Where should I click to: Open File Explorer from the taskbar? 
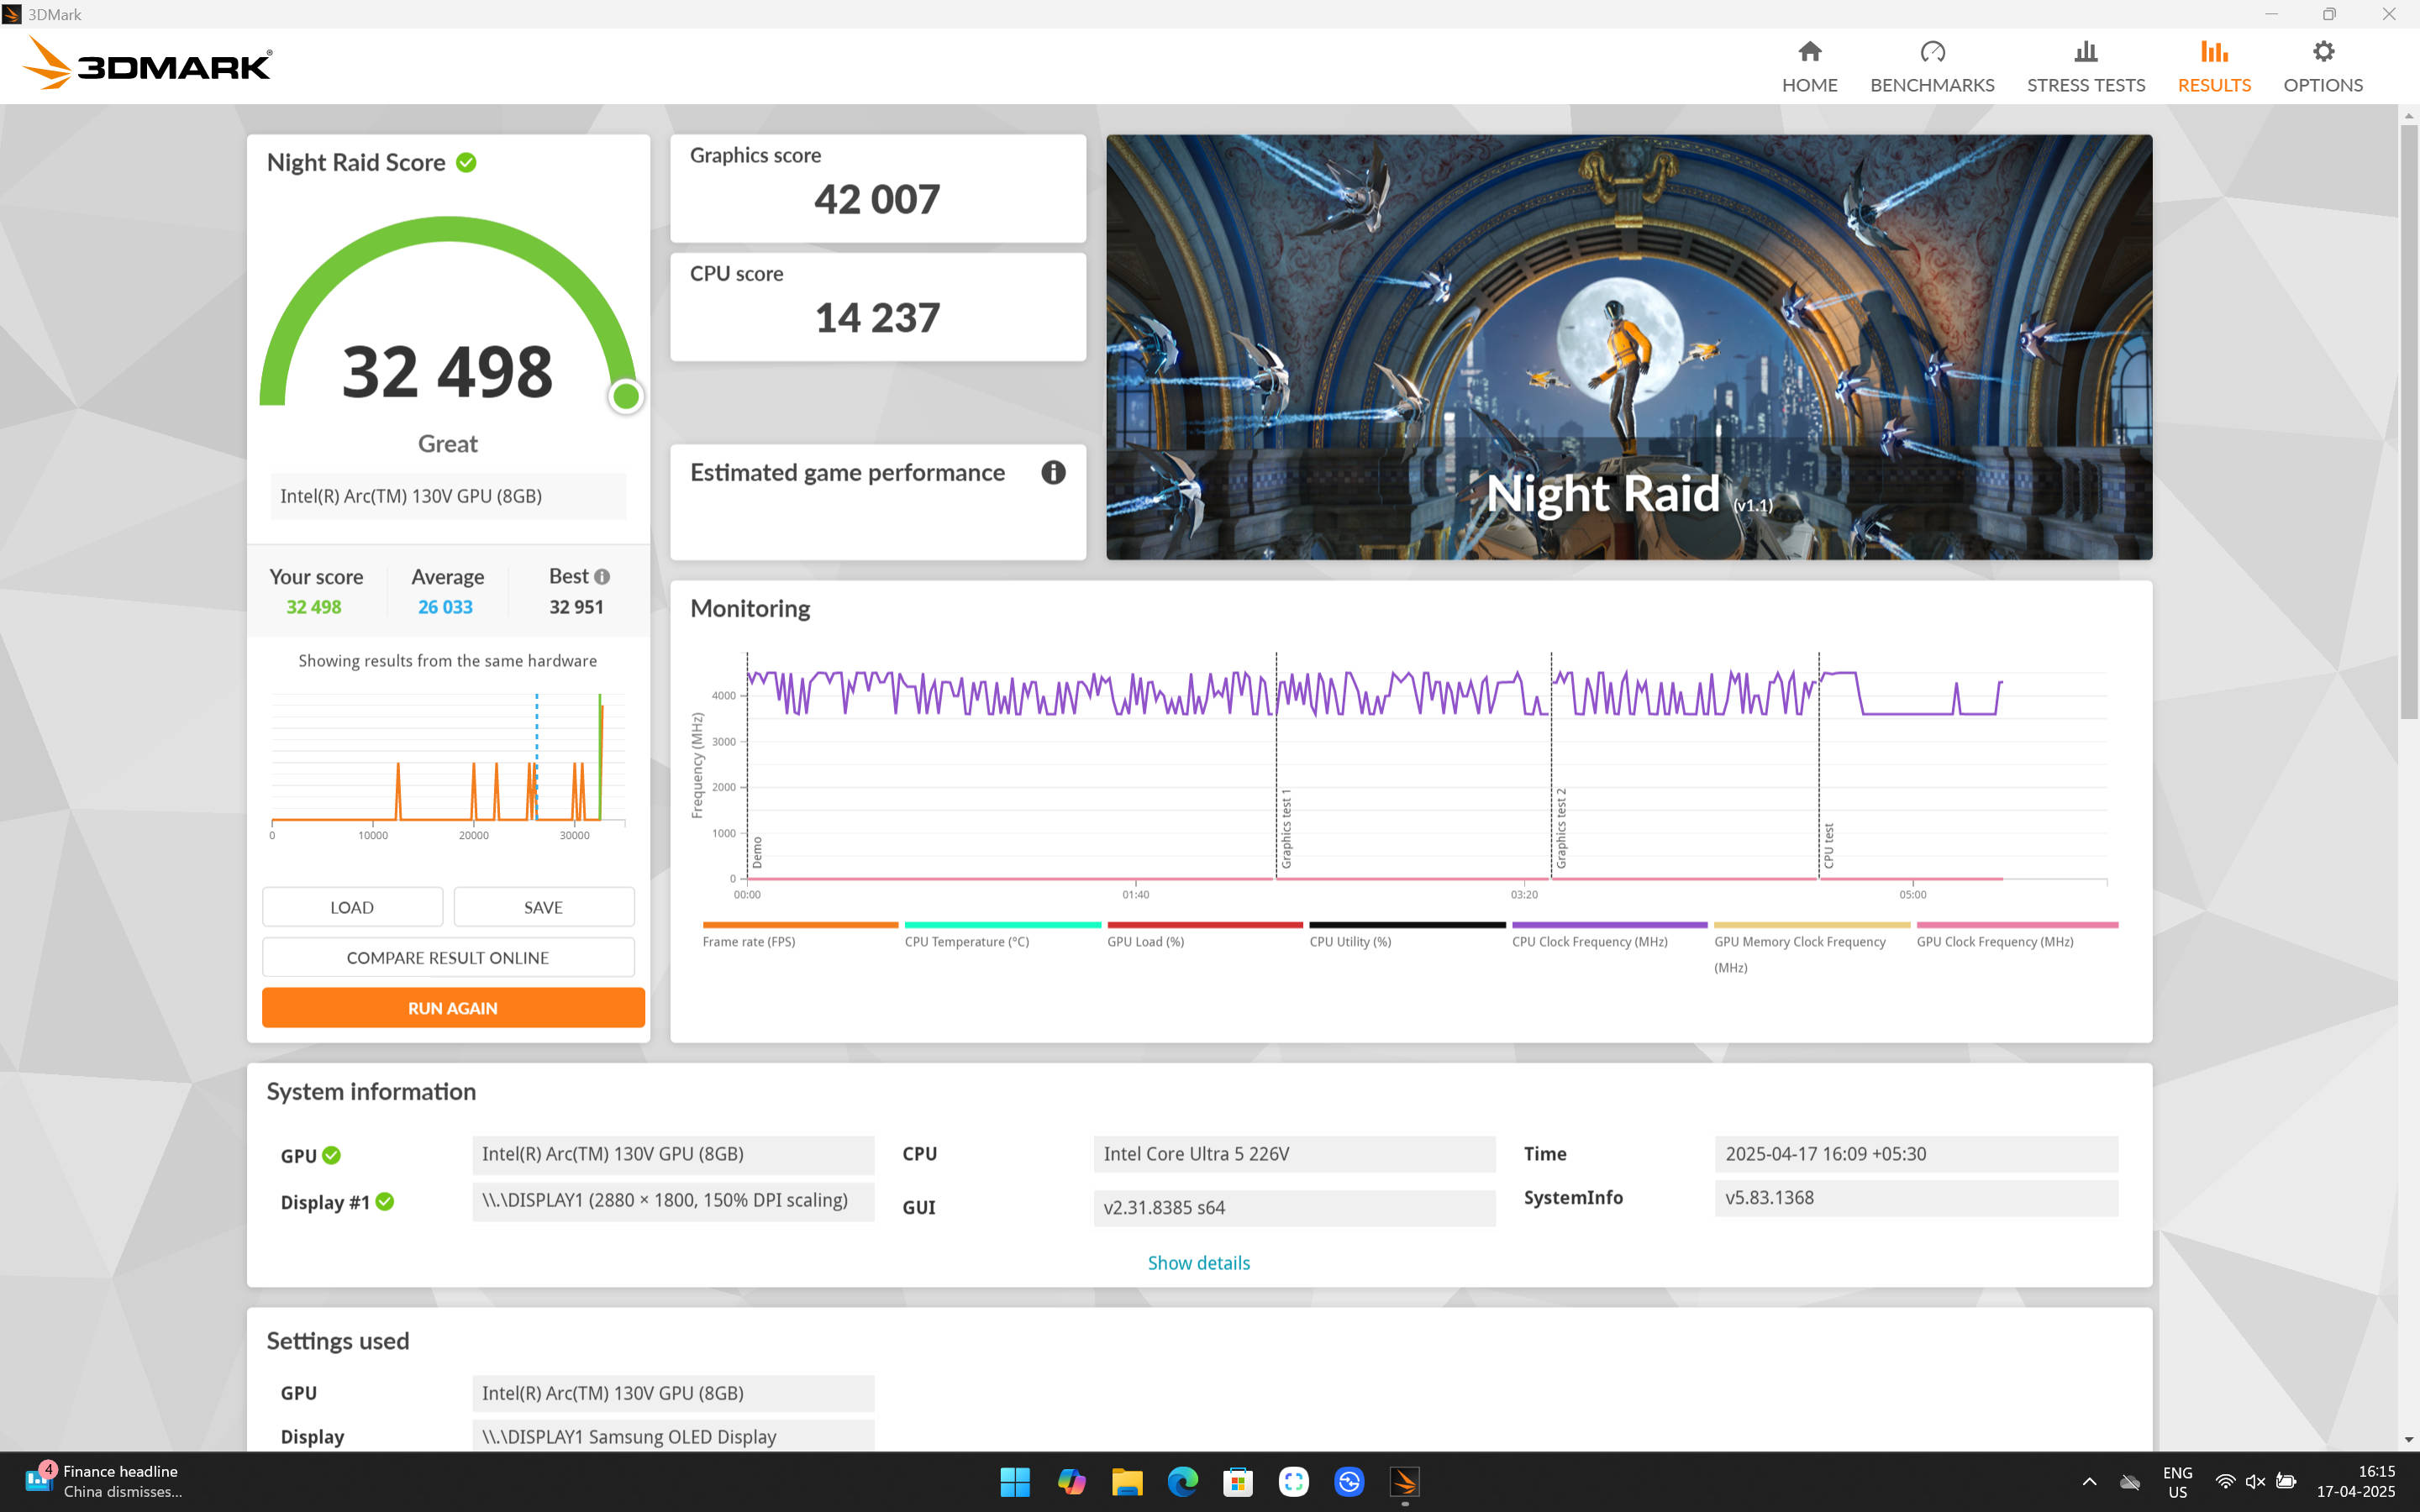click(1127, 1481)
